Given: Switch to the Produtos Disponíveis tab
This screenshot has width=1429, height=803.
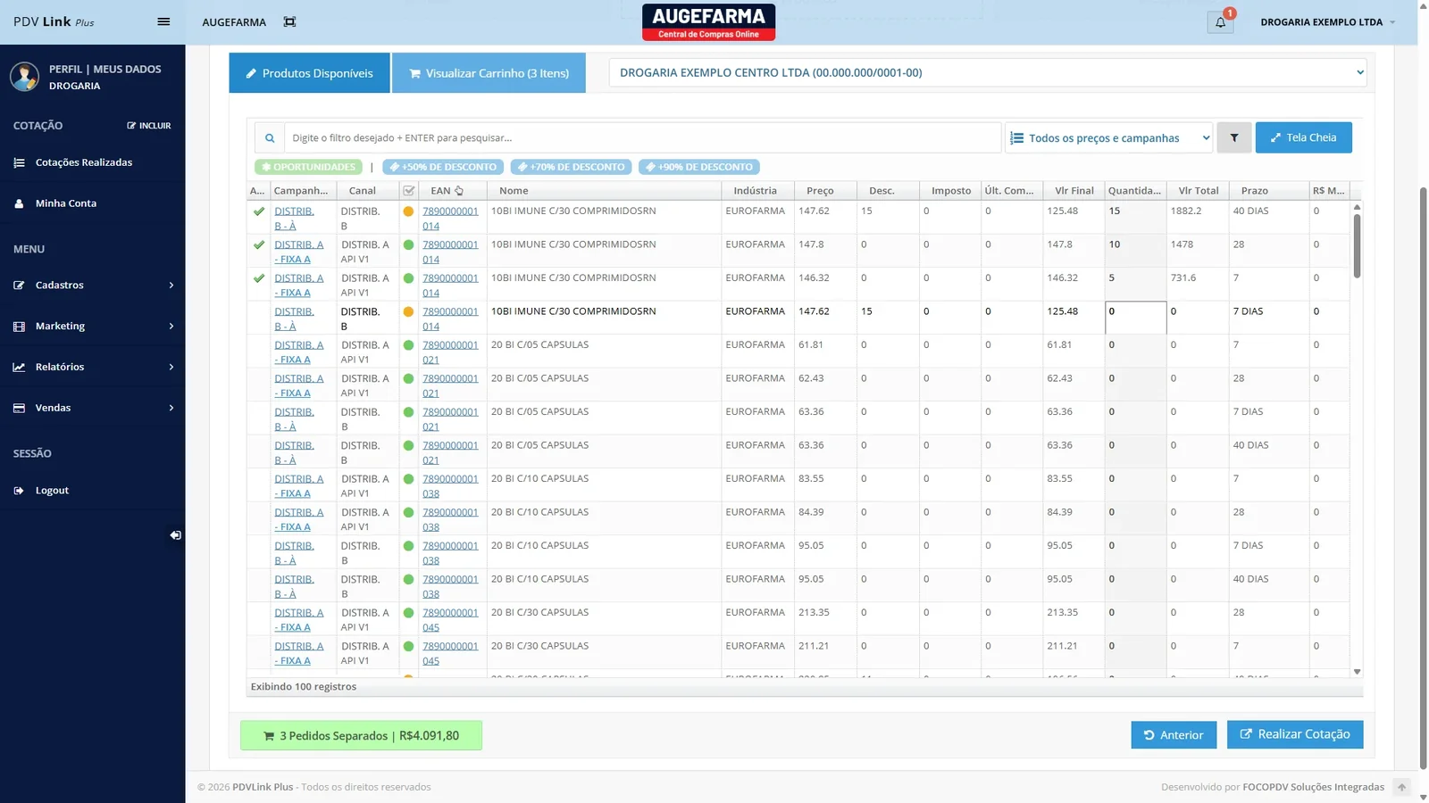Looking at the screenshot, I should [x=309, y=73].
